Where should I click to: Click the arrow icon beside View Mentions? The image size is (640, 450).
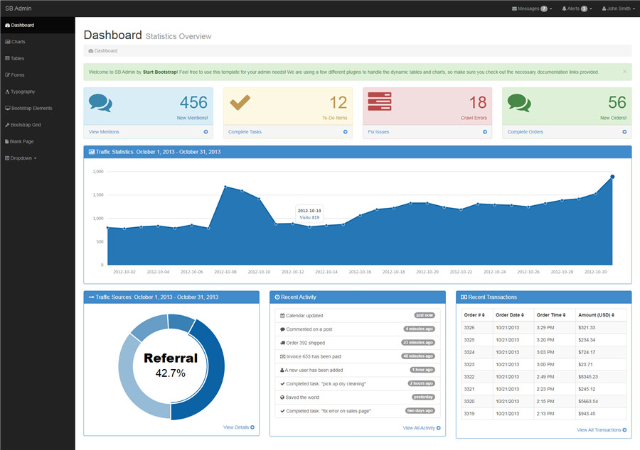pyautogui.click(x=206, y=132)
